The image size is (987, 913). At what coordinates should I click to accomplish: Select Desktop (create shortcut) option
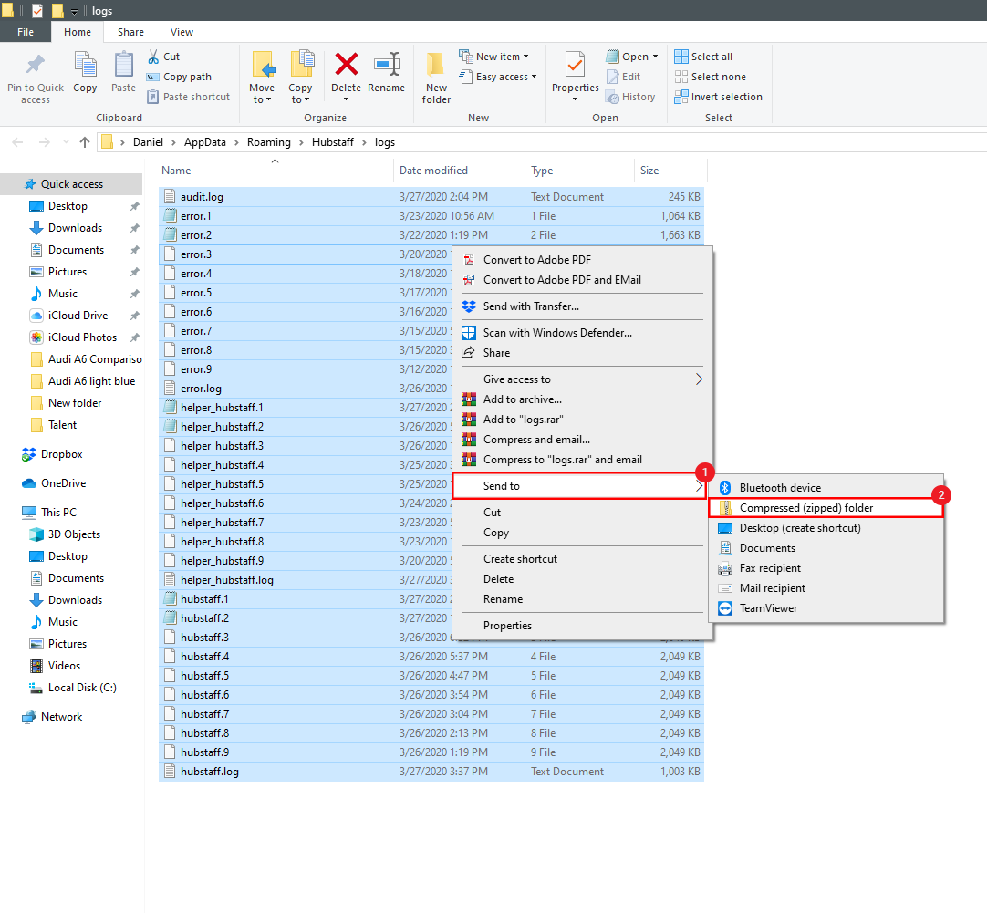tap(800, 528)
